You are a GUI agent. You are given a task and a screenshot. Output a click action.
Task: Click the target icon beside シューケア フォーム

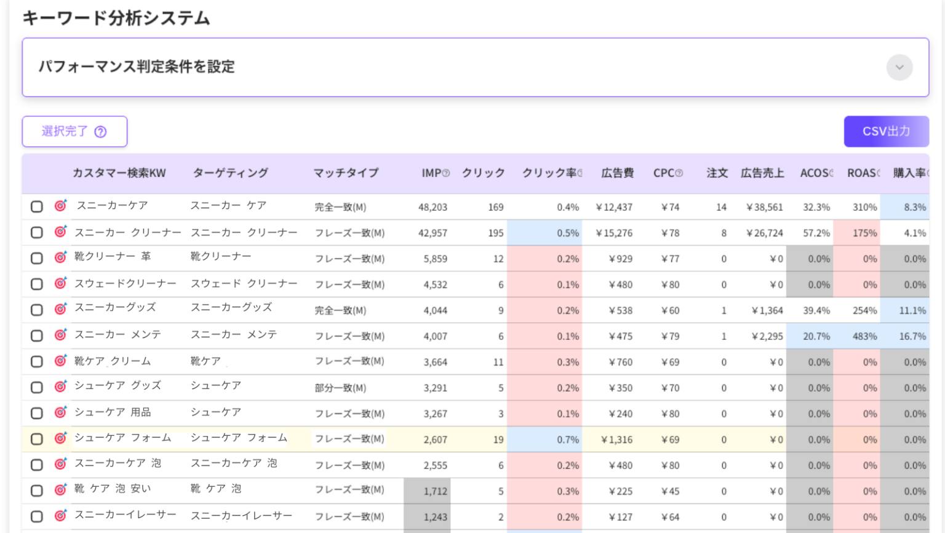60,438
